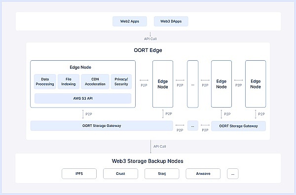
Task: Click the tall ellipsis edge node placeholder
Action: tap(193, 84)
